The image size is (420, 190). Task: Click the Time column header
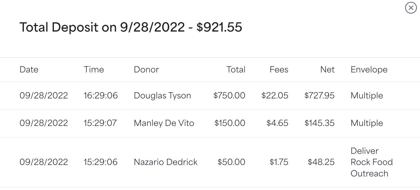pyautogui.click(x=94, y=70)
